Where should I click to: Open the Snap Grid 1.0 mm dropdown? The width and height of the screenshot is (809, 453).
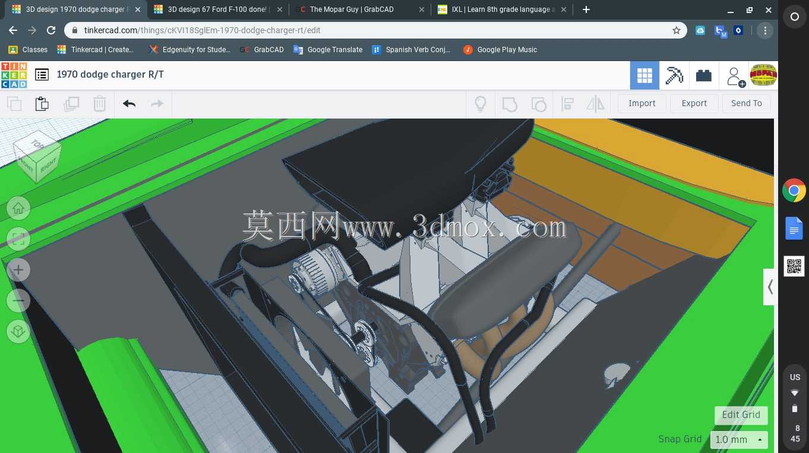pos(739,440)
